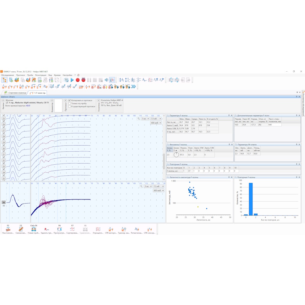305x305 pixels.
Task: Close the Параметры F-волны panel
Action: [231, 116]
